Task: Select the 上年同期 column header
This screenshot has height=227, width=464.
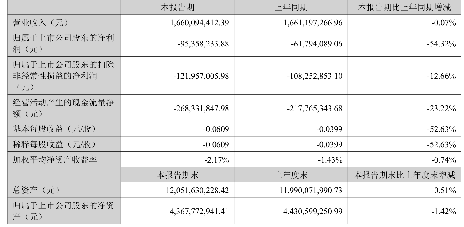Action: [291, 8]
